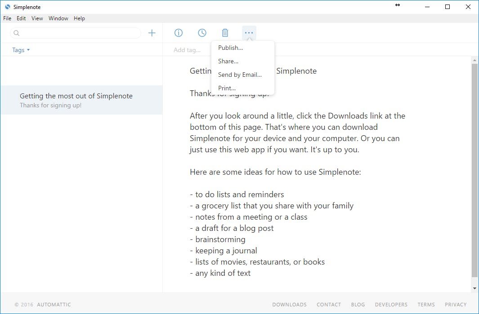479x314 pixels.
Task: Open the note info icon
Action: 179,33
